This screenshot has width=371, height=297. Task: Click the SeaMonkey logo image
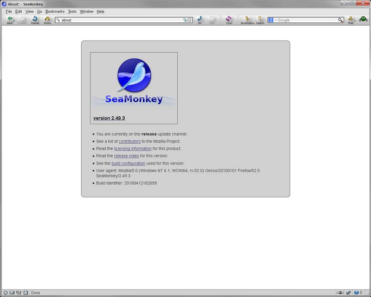point(134,82)
